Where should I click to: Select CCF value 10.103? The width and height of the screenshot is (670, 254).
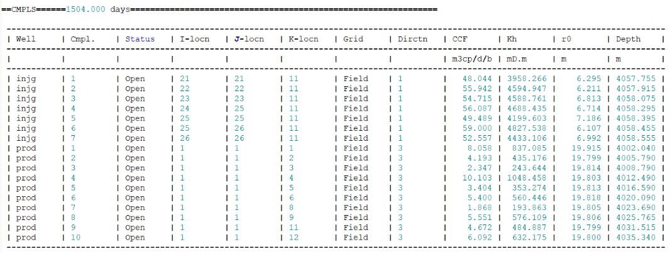tap(477, 178)
